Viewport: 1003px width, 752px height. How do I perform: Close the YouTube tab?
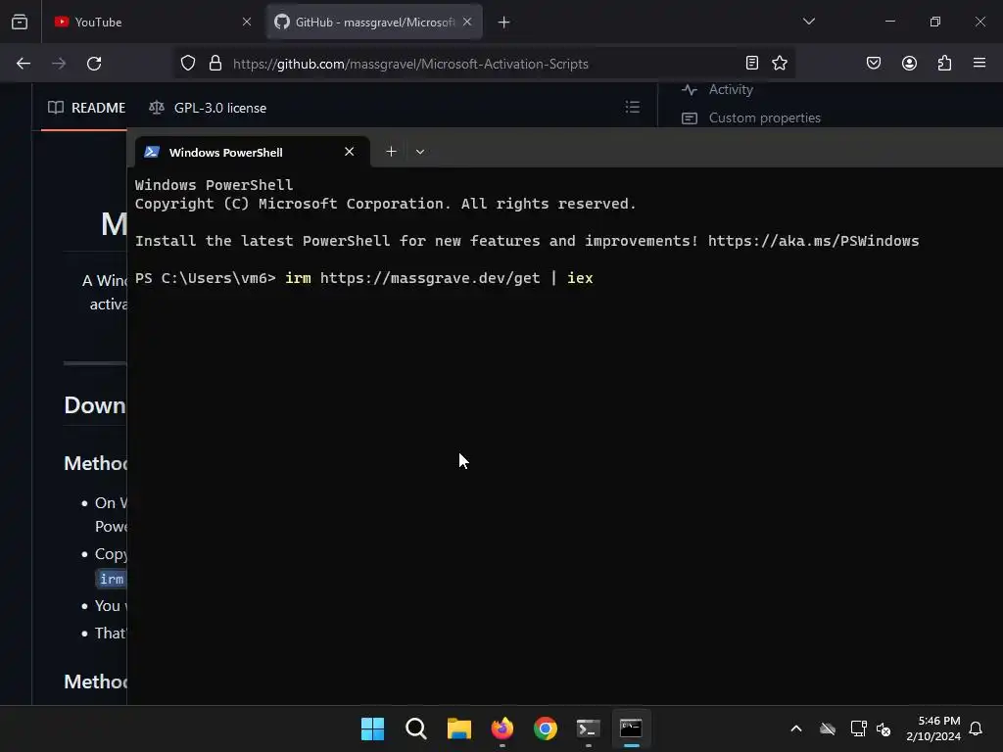pyautogui.click(x=247, y=22)
